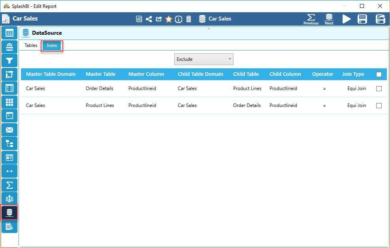Open the command prompt sidebar icon
Viewport: 390px width, 248px height.
coord(9,116)
